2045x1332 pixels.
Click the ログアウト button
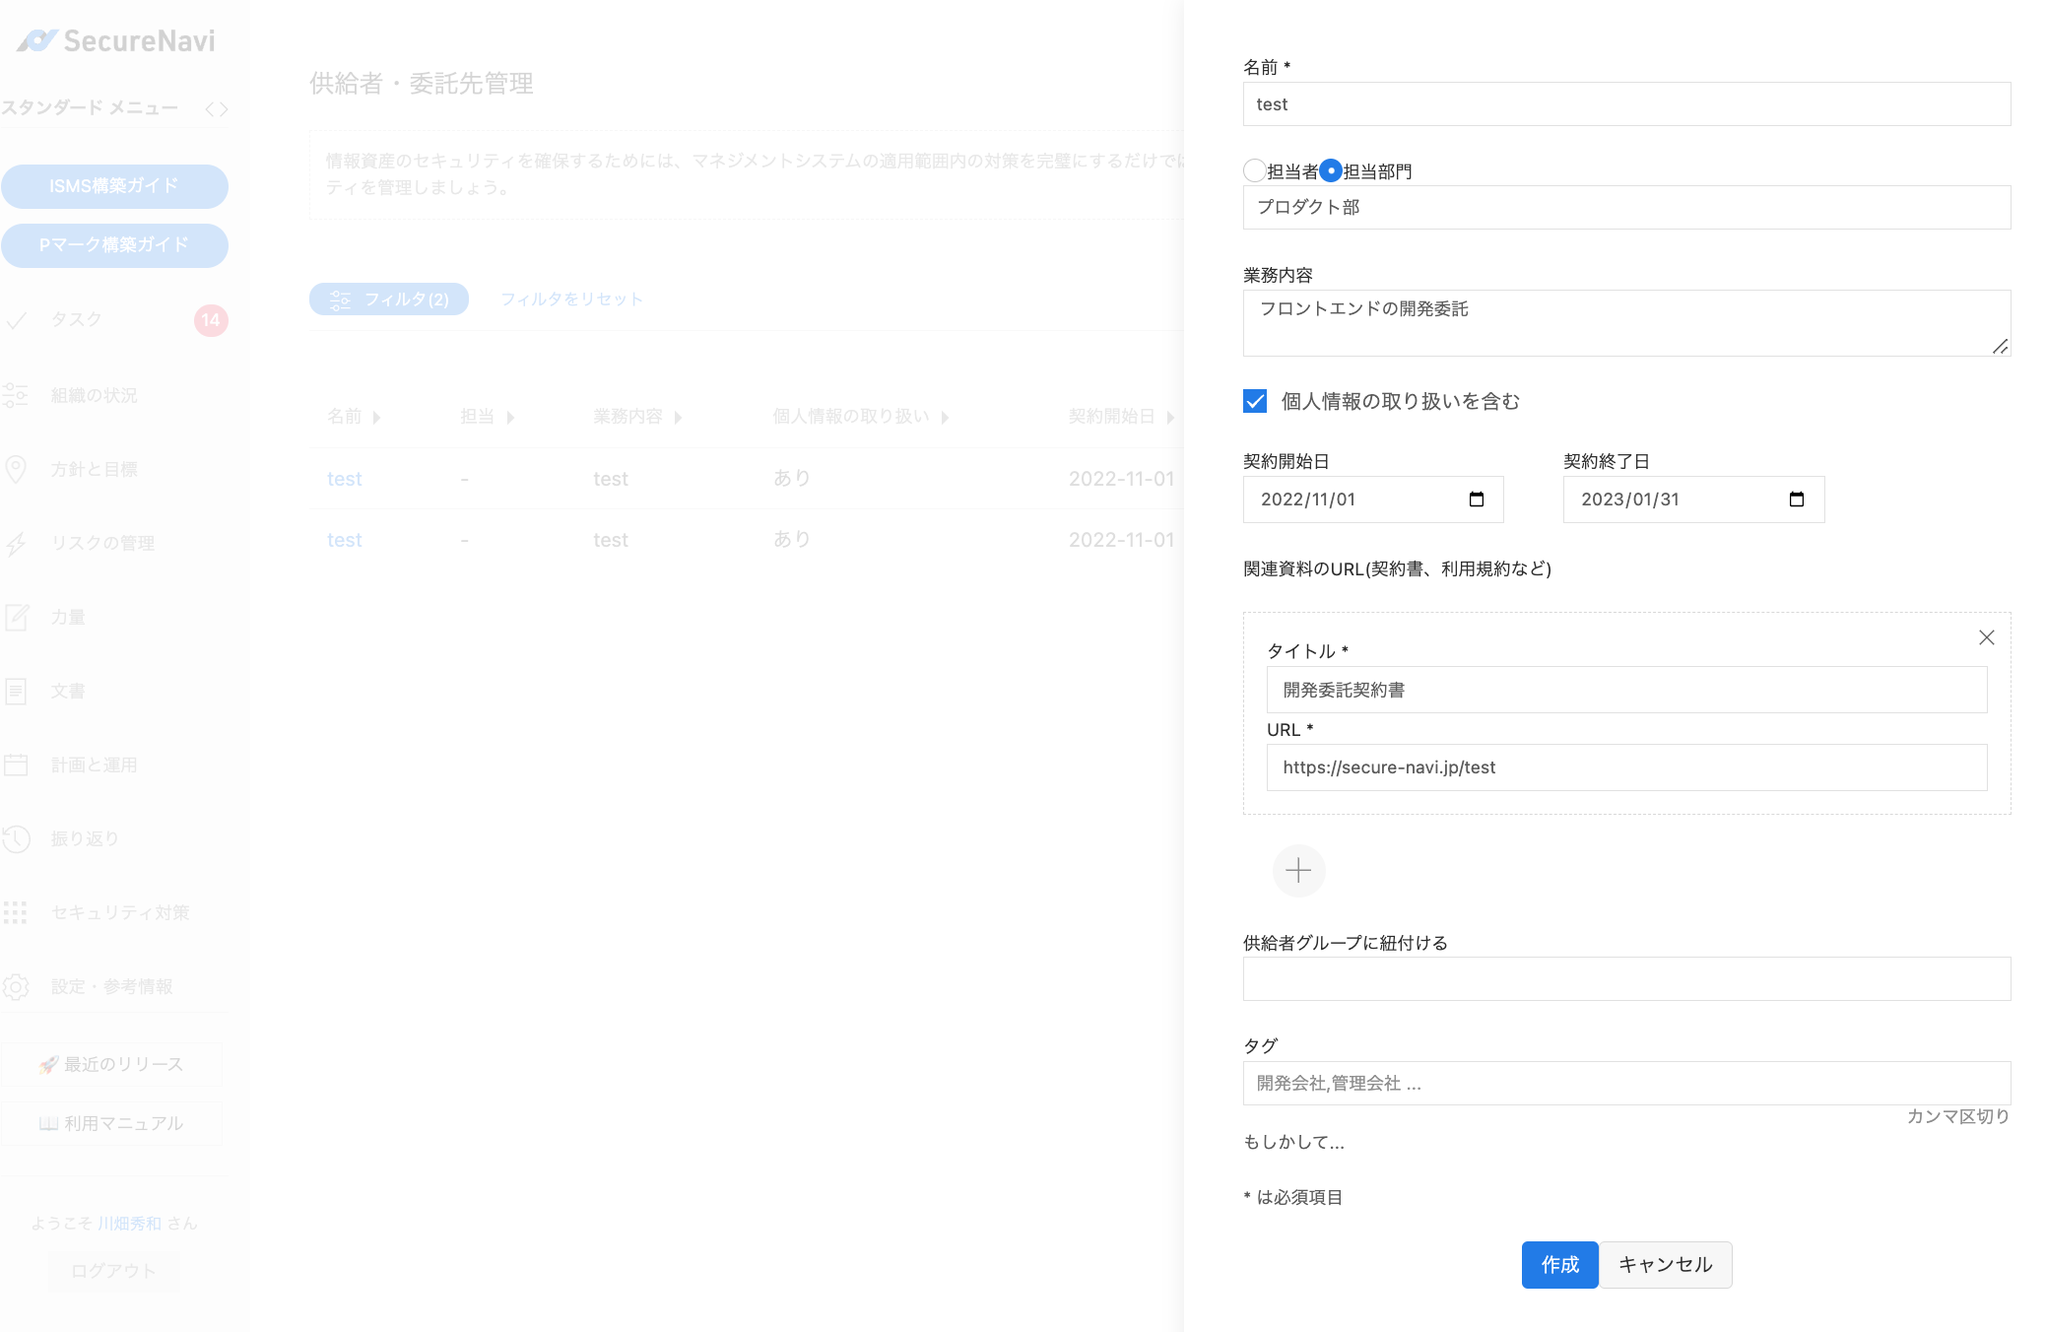(x=113, y=1271)
